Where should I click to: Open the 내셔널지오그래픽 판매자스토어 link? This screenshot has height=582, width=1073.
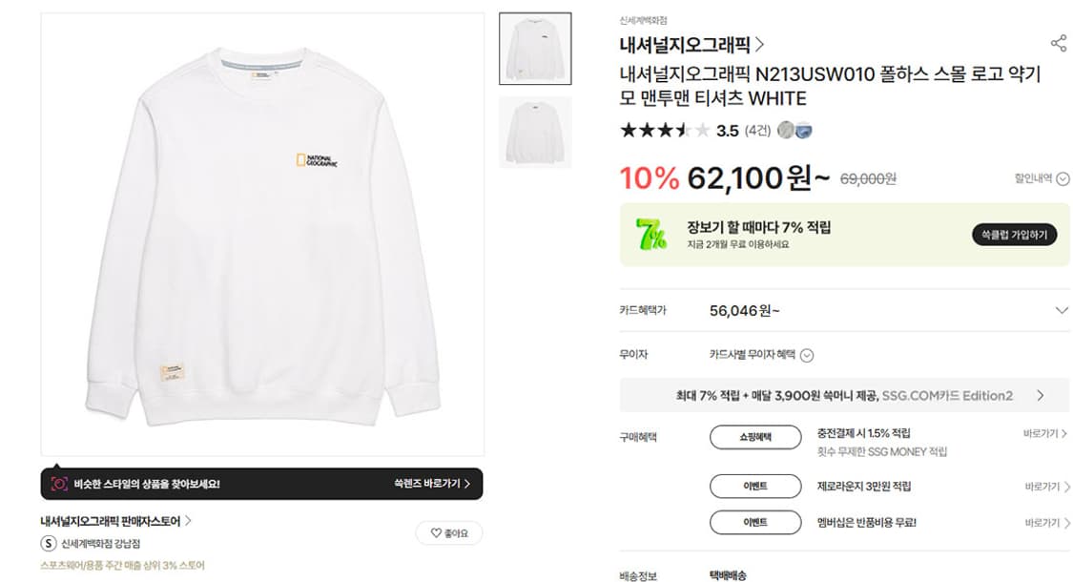tap(113, 520)
